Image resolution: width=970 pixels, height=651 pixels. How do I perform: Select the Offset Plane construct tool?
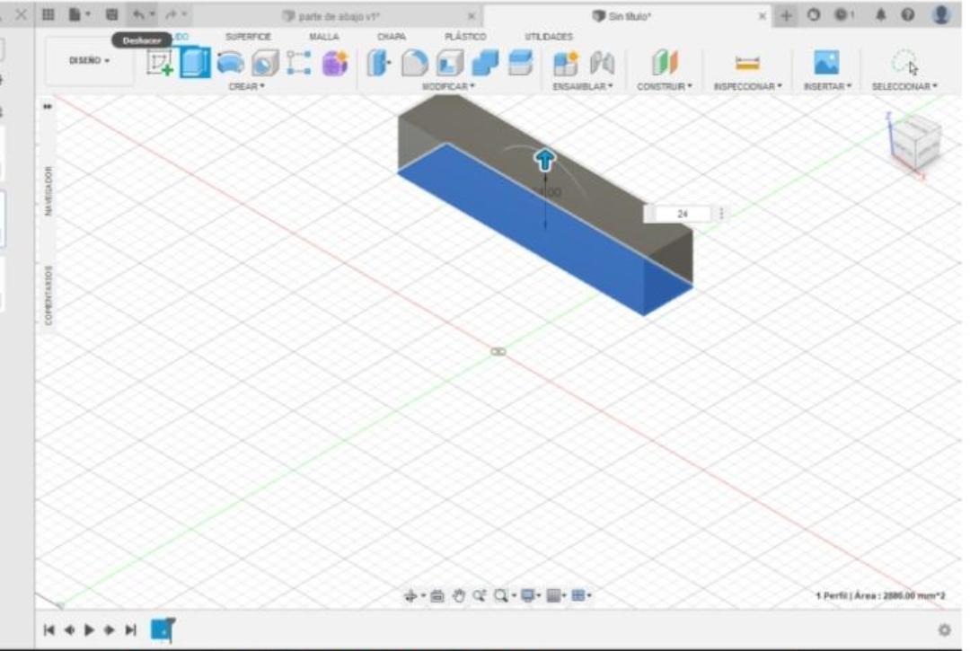[665, 63]
